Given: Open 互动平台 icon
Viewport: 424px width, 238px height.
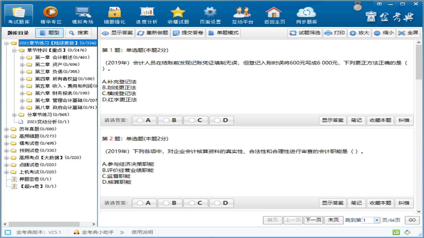Looking at the screenshot, I should (x=242, y=15).
